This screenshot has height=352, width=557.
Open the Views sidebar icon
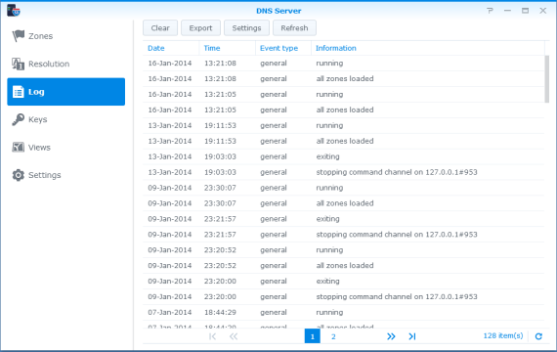[19, 148]
